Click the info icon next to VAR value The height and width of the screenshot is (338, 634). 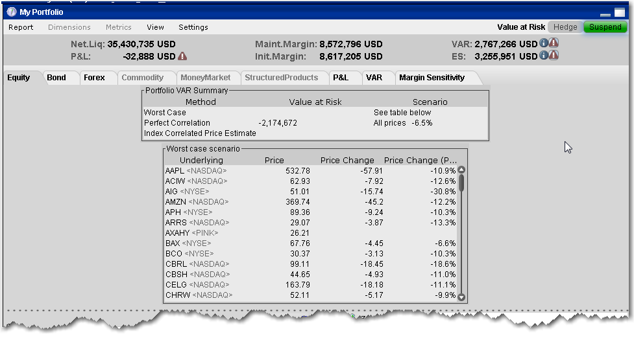coord(544,43)
